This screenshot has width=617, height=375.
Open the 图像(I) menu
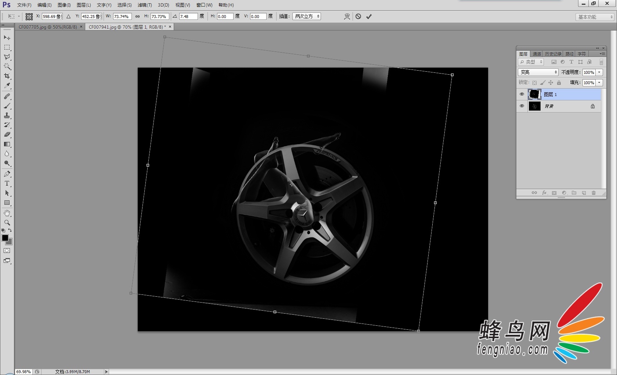coord(64,5)
